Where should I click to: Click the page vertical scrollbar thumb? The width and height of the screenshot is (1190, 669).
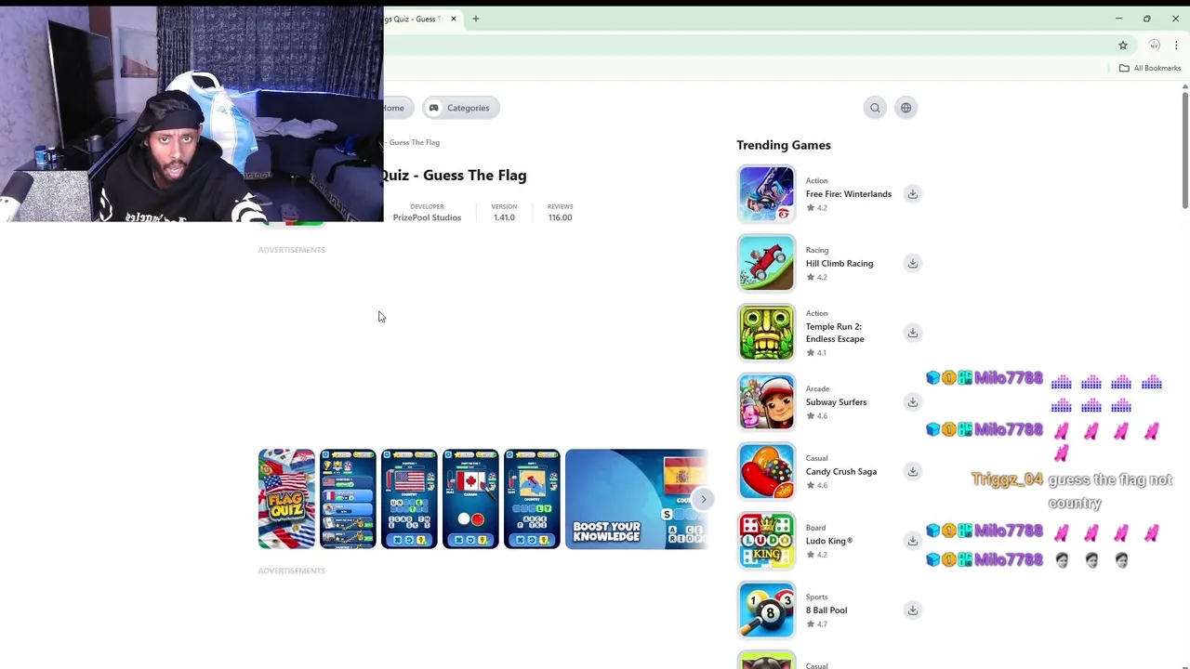pos(1184,149)
